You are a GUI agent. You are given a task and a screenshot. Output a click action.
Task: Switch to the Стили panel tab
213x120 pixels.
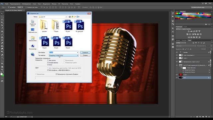pos(185,27)
